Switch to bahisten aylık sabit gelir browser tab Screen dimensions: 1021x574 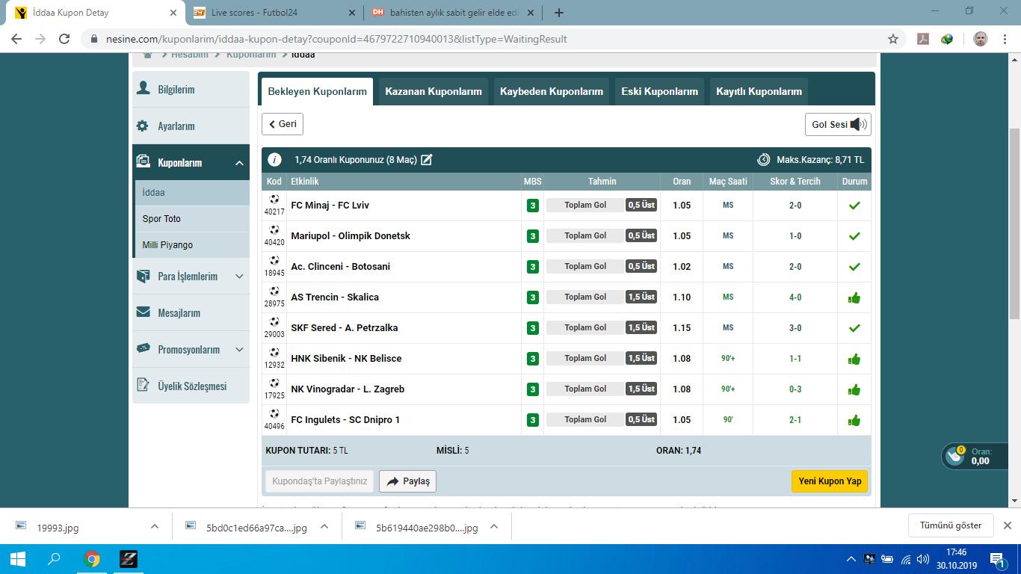tap(454, 13)
